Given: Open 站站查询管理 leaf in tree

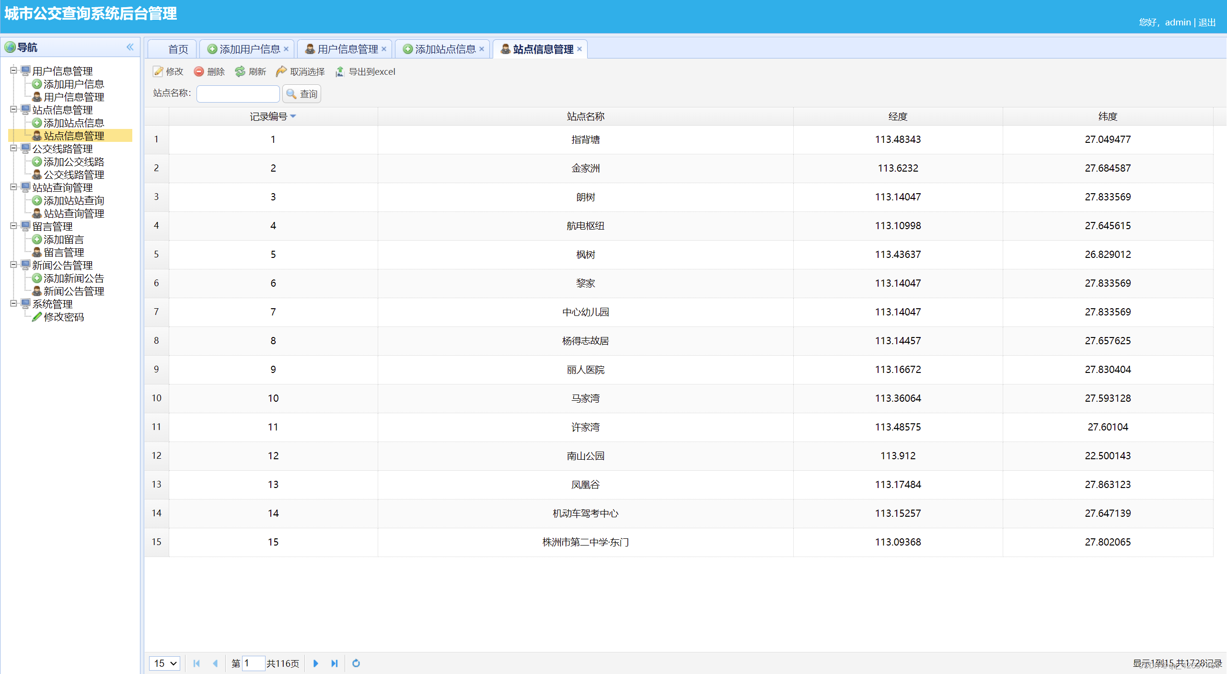Looking at the screenshot, I should click(73, 213).
